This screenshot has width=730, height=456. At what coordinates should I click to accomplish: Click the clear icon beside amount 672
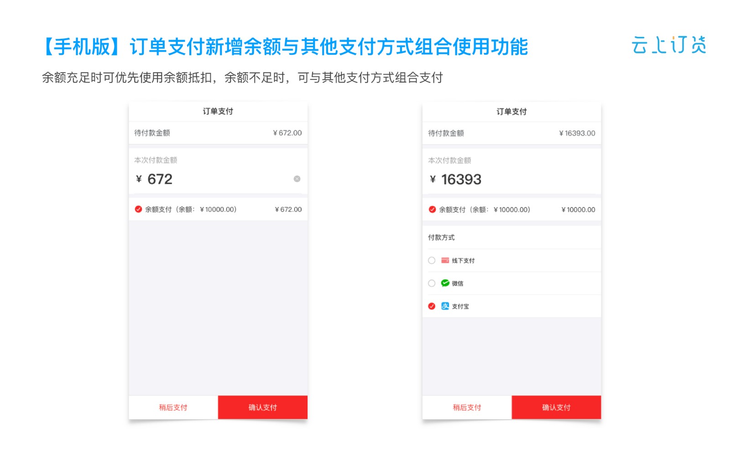pyautogui.click(x=297, y=179)
